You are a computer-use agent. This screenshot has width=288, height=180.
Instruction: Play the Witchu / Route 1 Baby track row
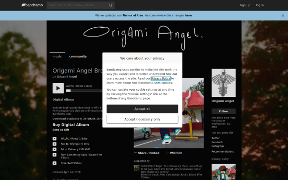55,139
